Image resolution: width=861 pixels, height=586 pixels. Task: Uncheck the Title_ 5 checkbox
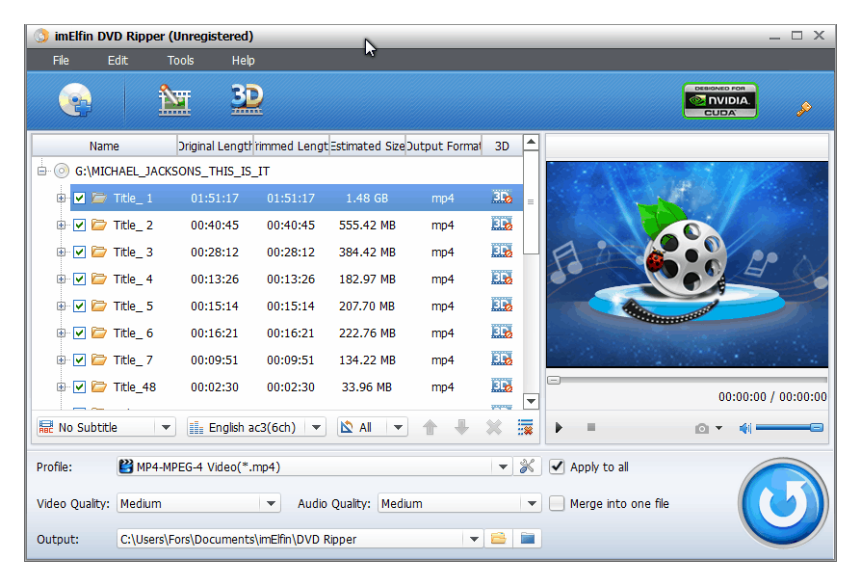pos(80,306)
